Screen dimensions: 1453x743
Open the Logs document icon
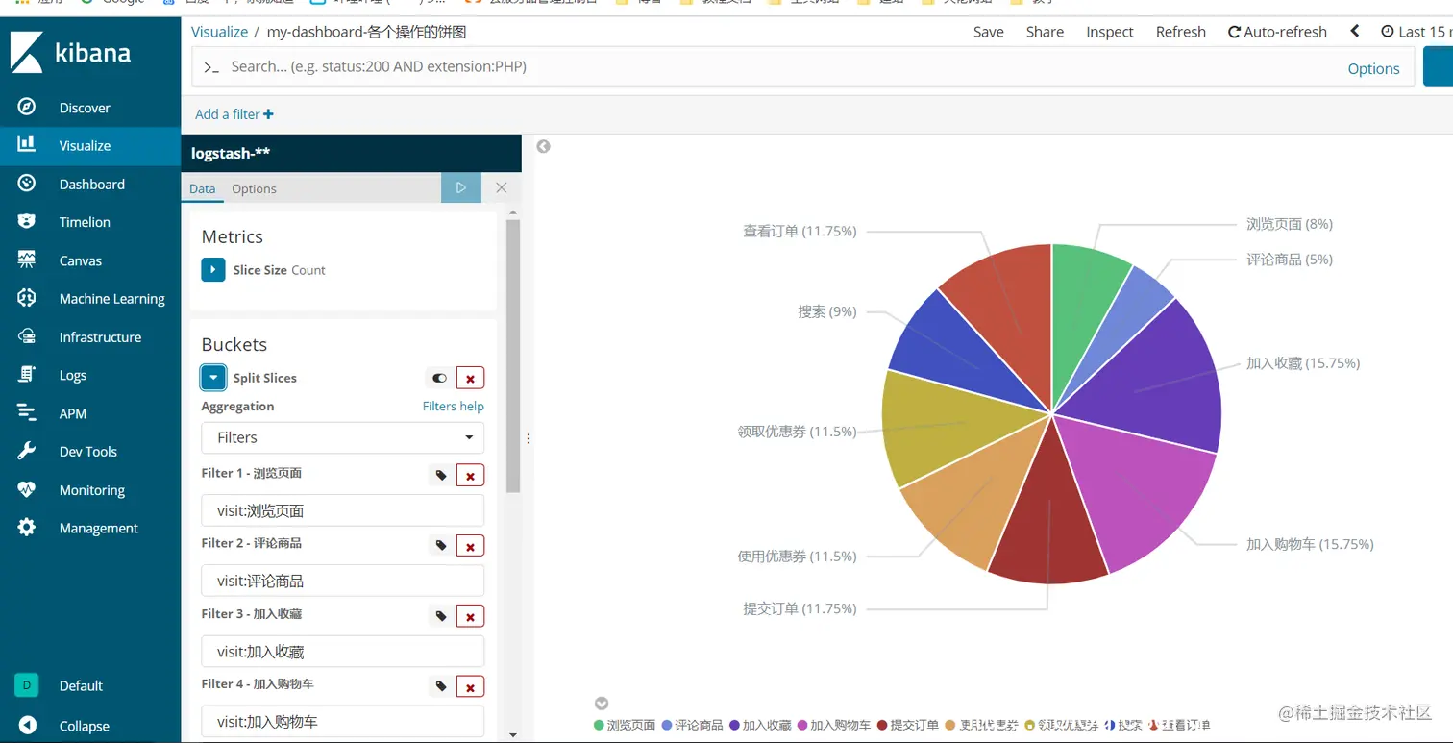point(27,374)
